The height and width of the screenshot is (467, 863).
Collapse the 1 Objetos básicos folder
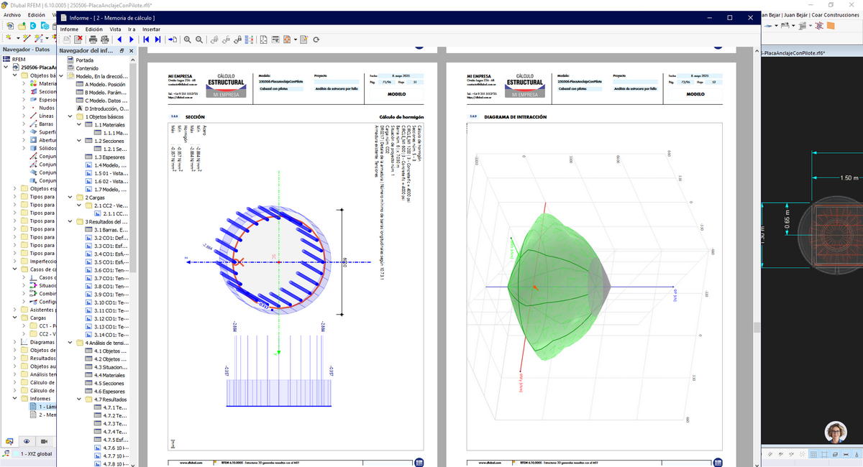click(70, 116)
